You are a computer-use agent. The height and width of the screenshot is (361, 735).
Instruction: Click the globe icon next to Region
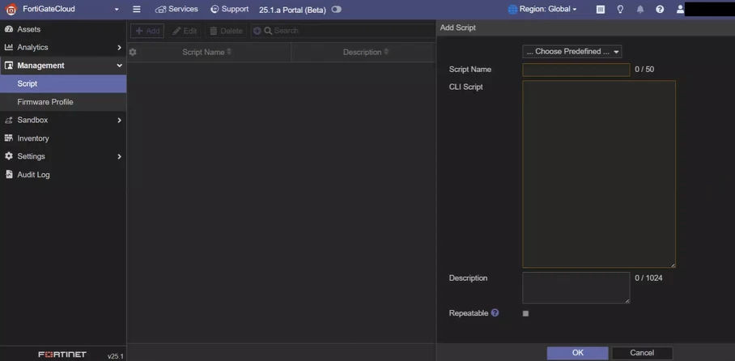[513, 10]
